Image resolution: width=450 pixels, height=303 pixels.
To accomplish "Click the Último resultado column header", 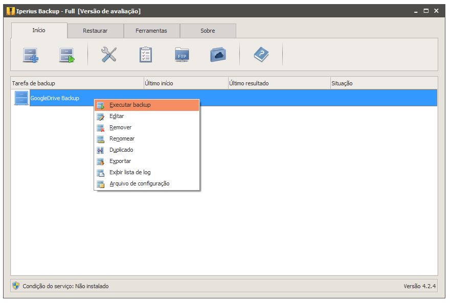I will pyautogui.click(x=279, y=83).
